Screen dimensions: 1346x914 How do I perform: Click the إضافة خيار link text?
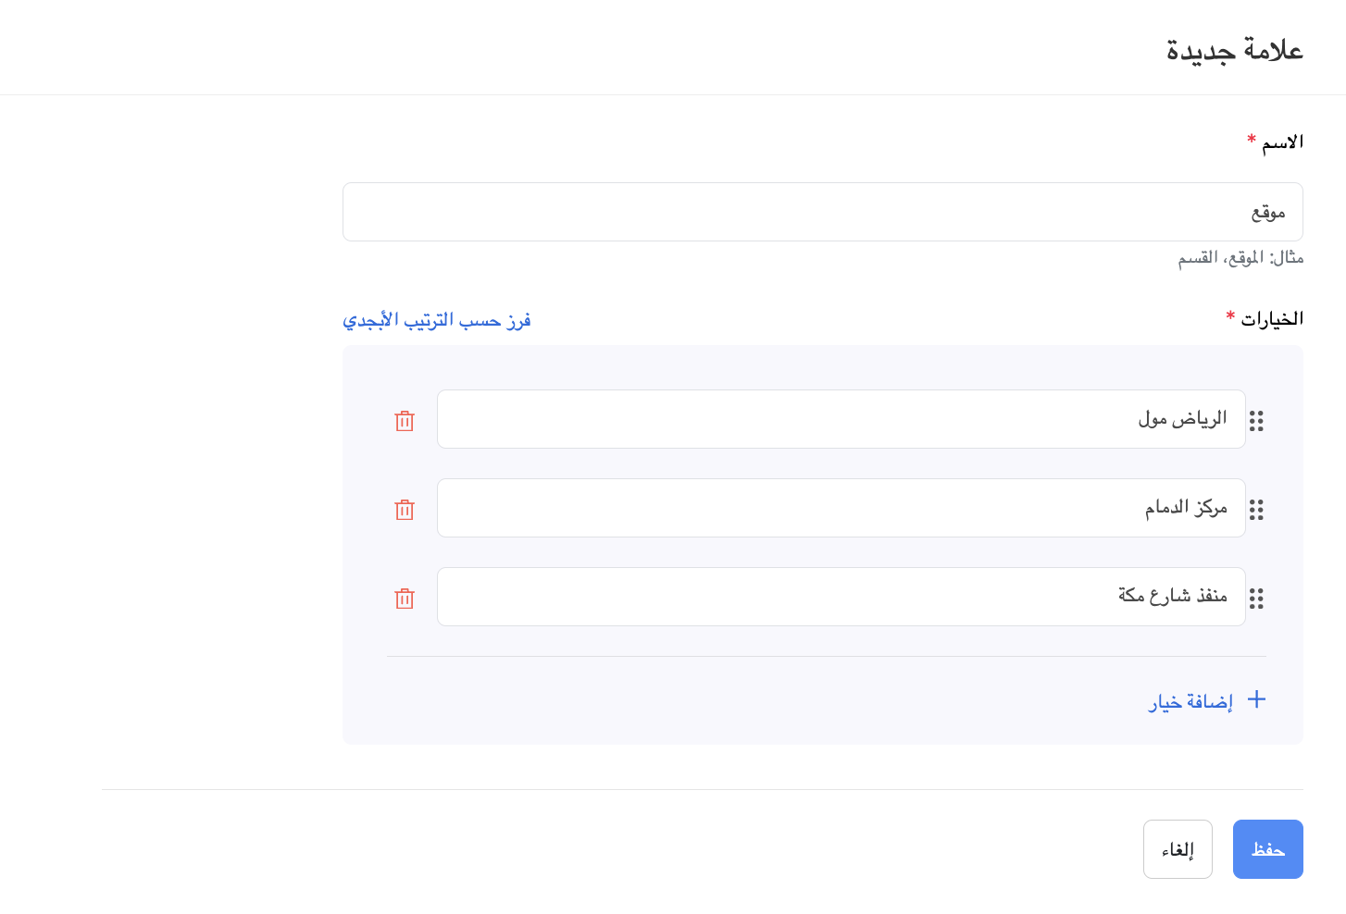tap(1190, 702)
